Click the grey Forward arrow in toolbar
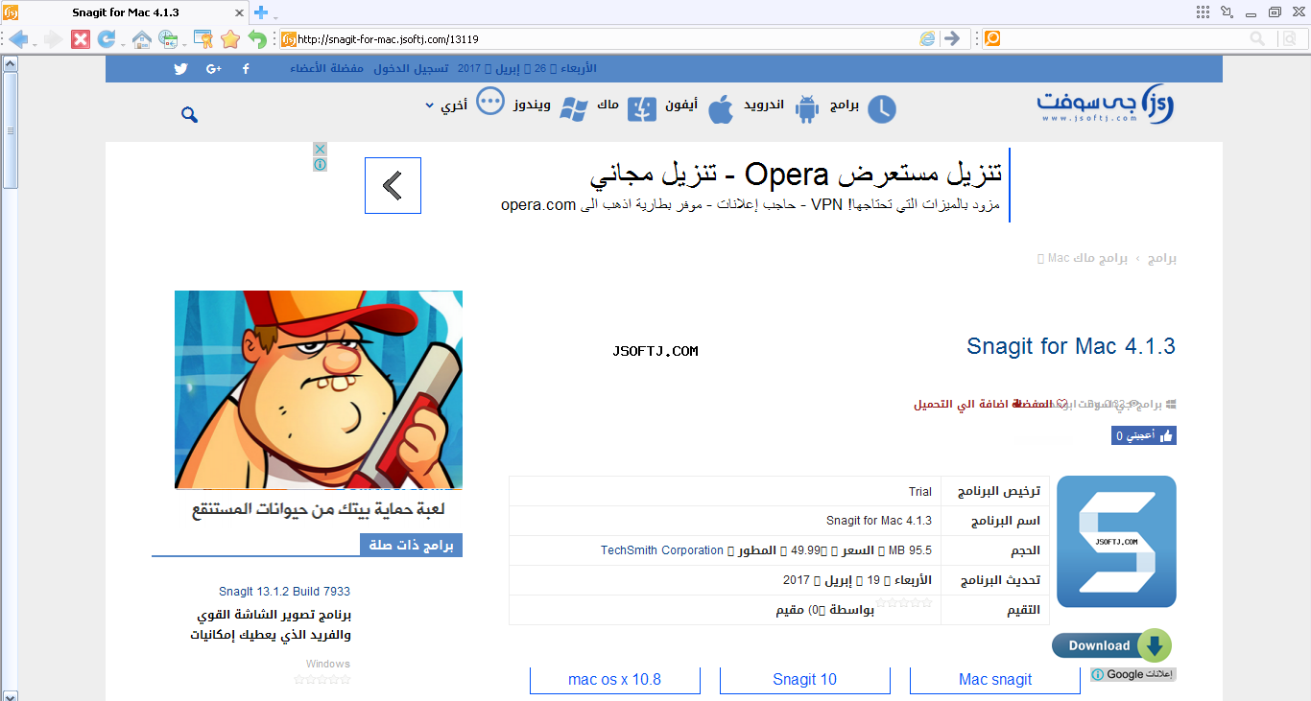The image size is (1311, 701). coord(53,39)
